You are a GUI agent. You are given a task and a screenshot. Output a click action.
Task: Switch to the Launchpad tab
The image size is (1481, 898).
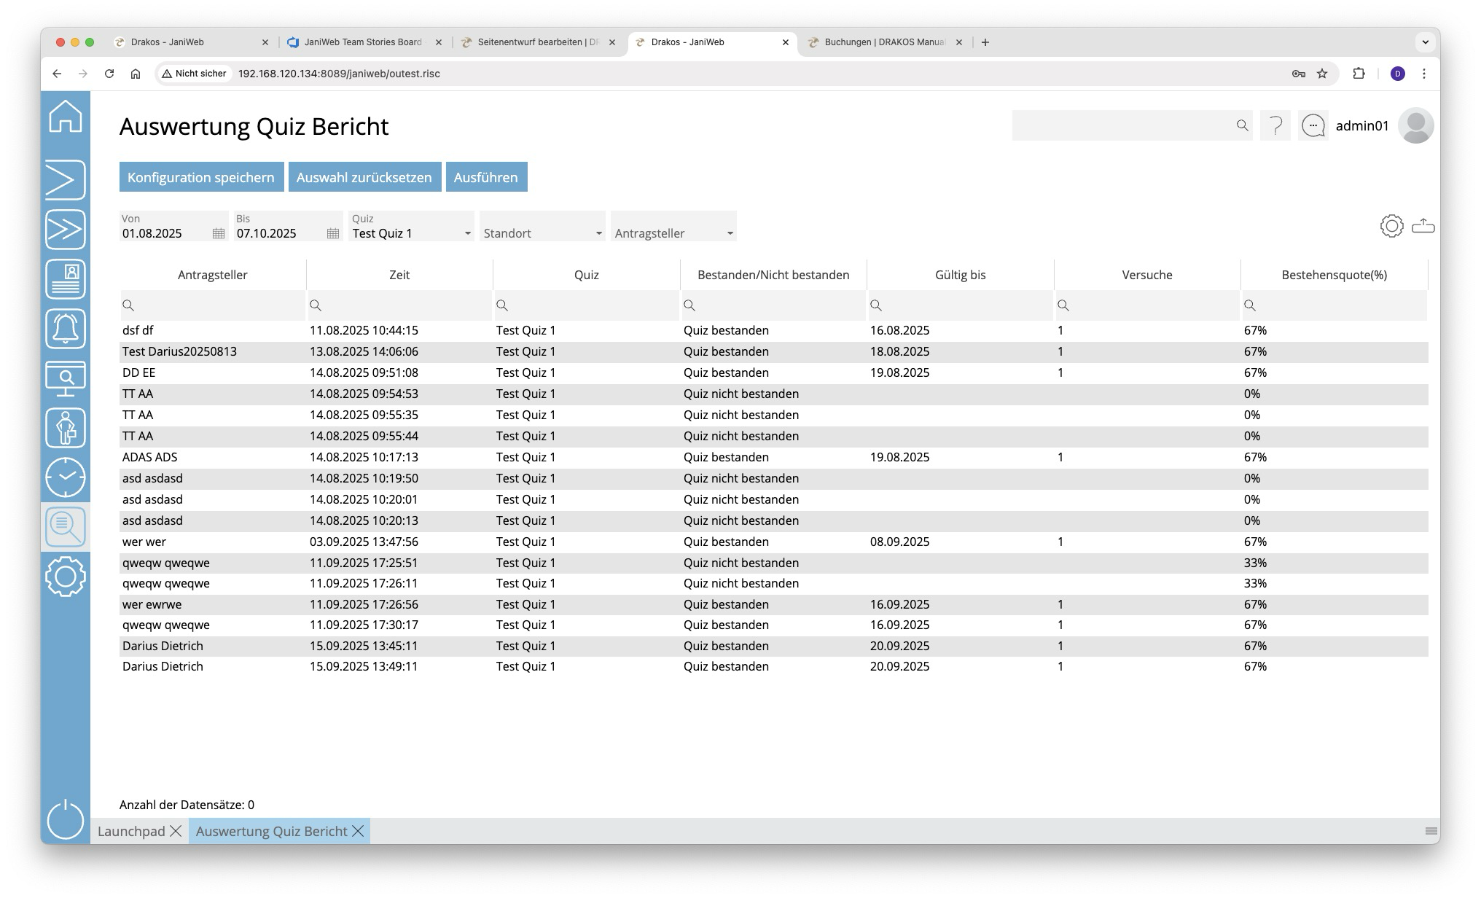click(x=131, y=831)
